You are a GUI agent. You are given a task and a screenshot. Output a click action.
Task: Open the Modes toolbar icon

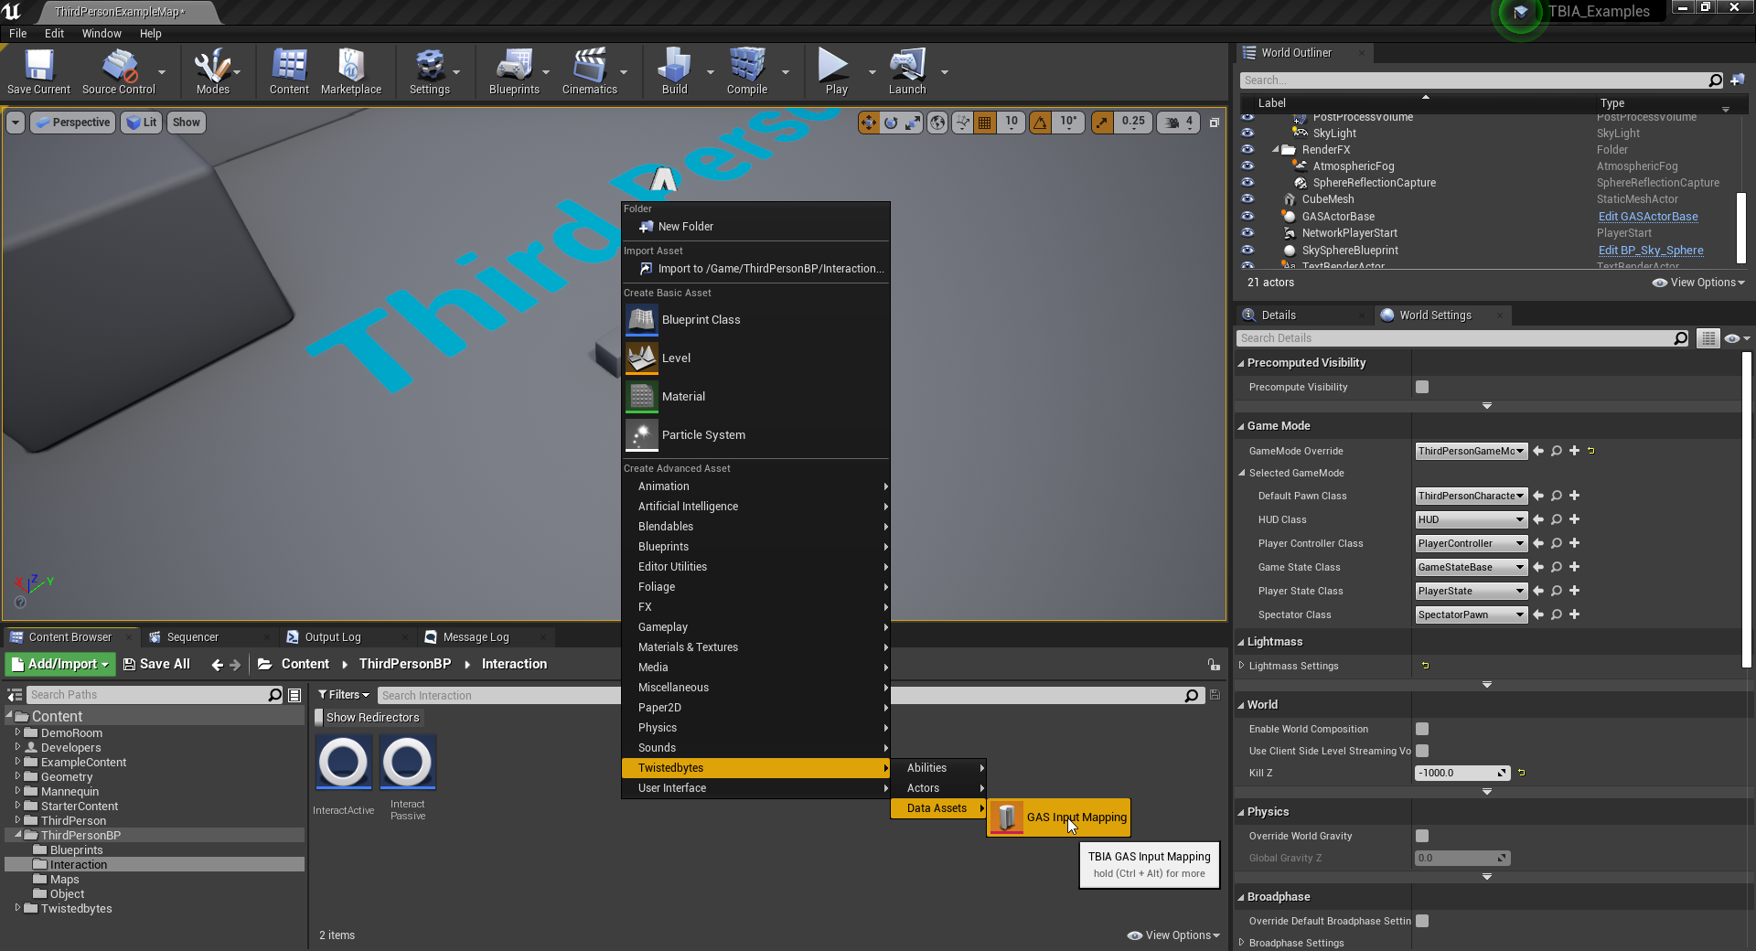pyautogui.click(x=212, y=71)
